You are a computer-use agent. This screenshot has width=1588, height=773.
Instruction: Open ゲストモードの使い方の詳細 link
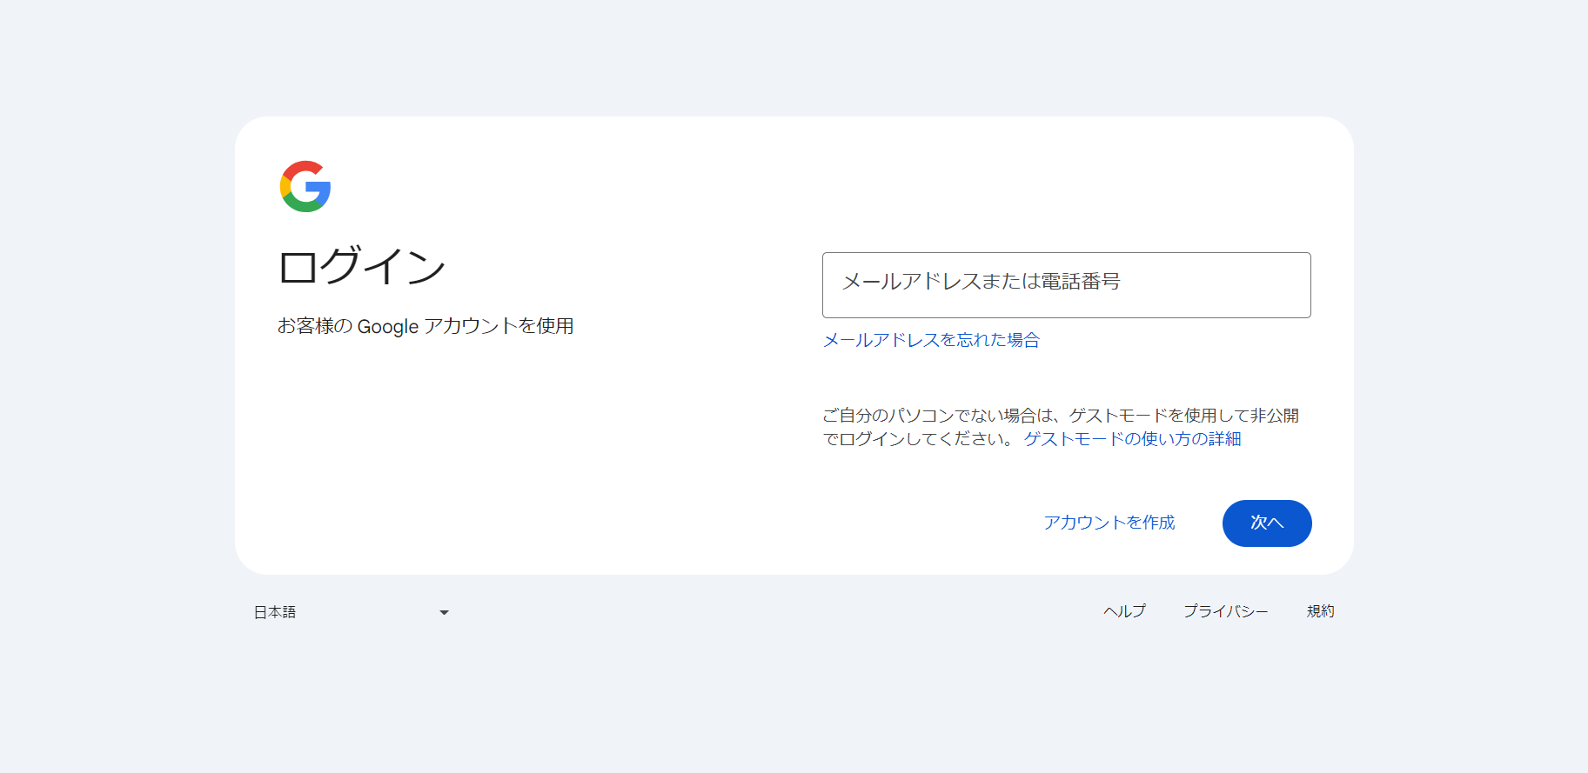coord(1132,439)
